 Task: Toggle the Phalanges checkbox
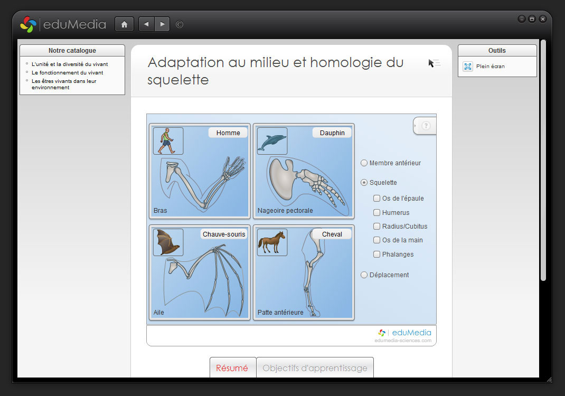point(376,254)
